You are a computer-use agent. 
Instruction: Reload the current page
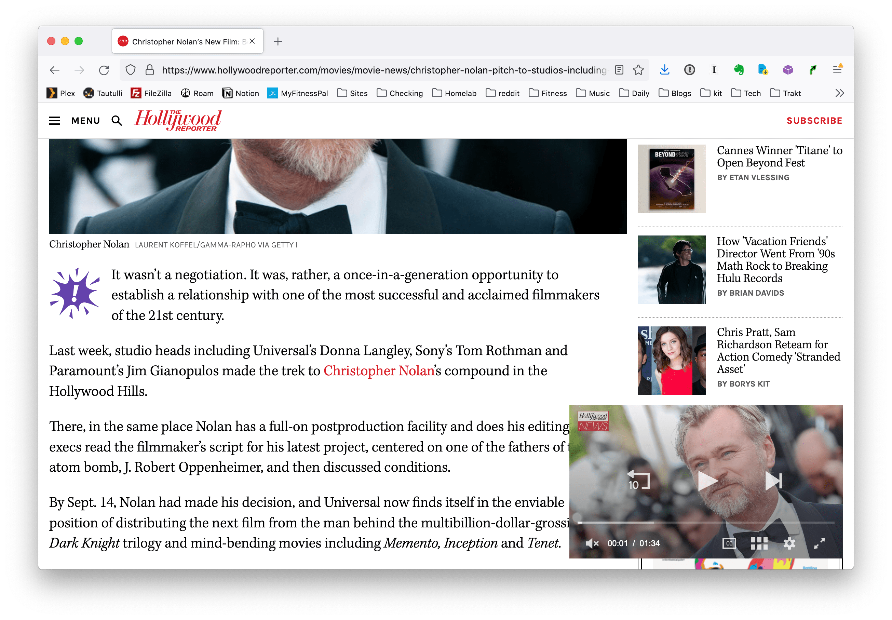pos(104,70)
